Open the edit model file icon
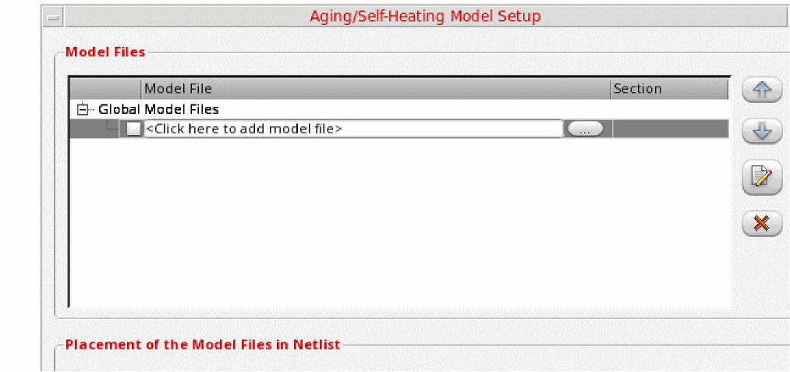This screenshot has height=372, width=790. [x=761, y=179]
